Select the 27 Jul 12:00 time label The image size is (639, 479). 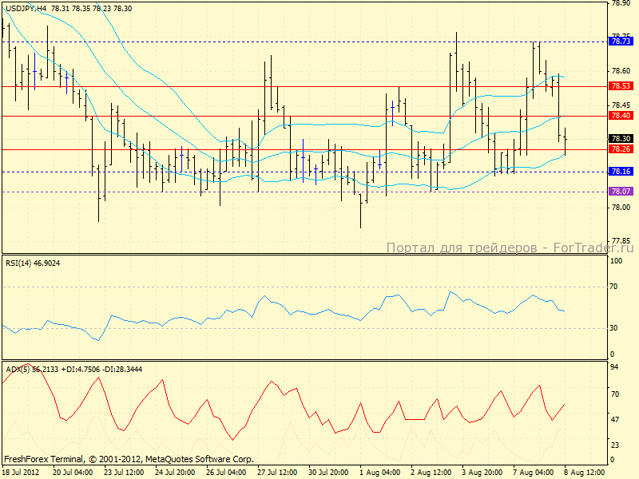point(276,472)
